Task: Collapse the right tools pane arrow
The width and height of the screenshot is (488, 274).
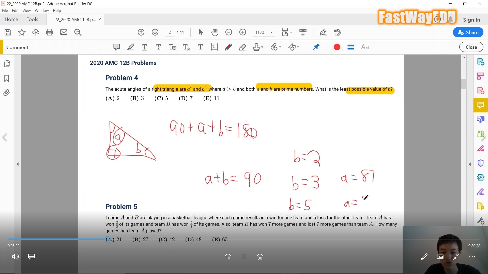Action: (x=470, y=164)
